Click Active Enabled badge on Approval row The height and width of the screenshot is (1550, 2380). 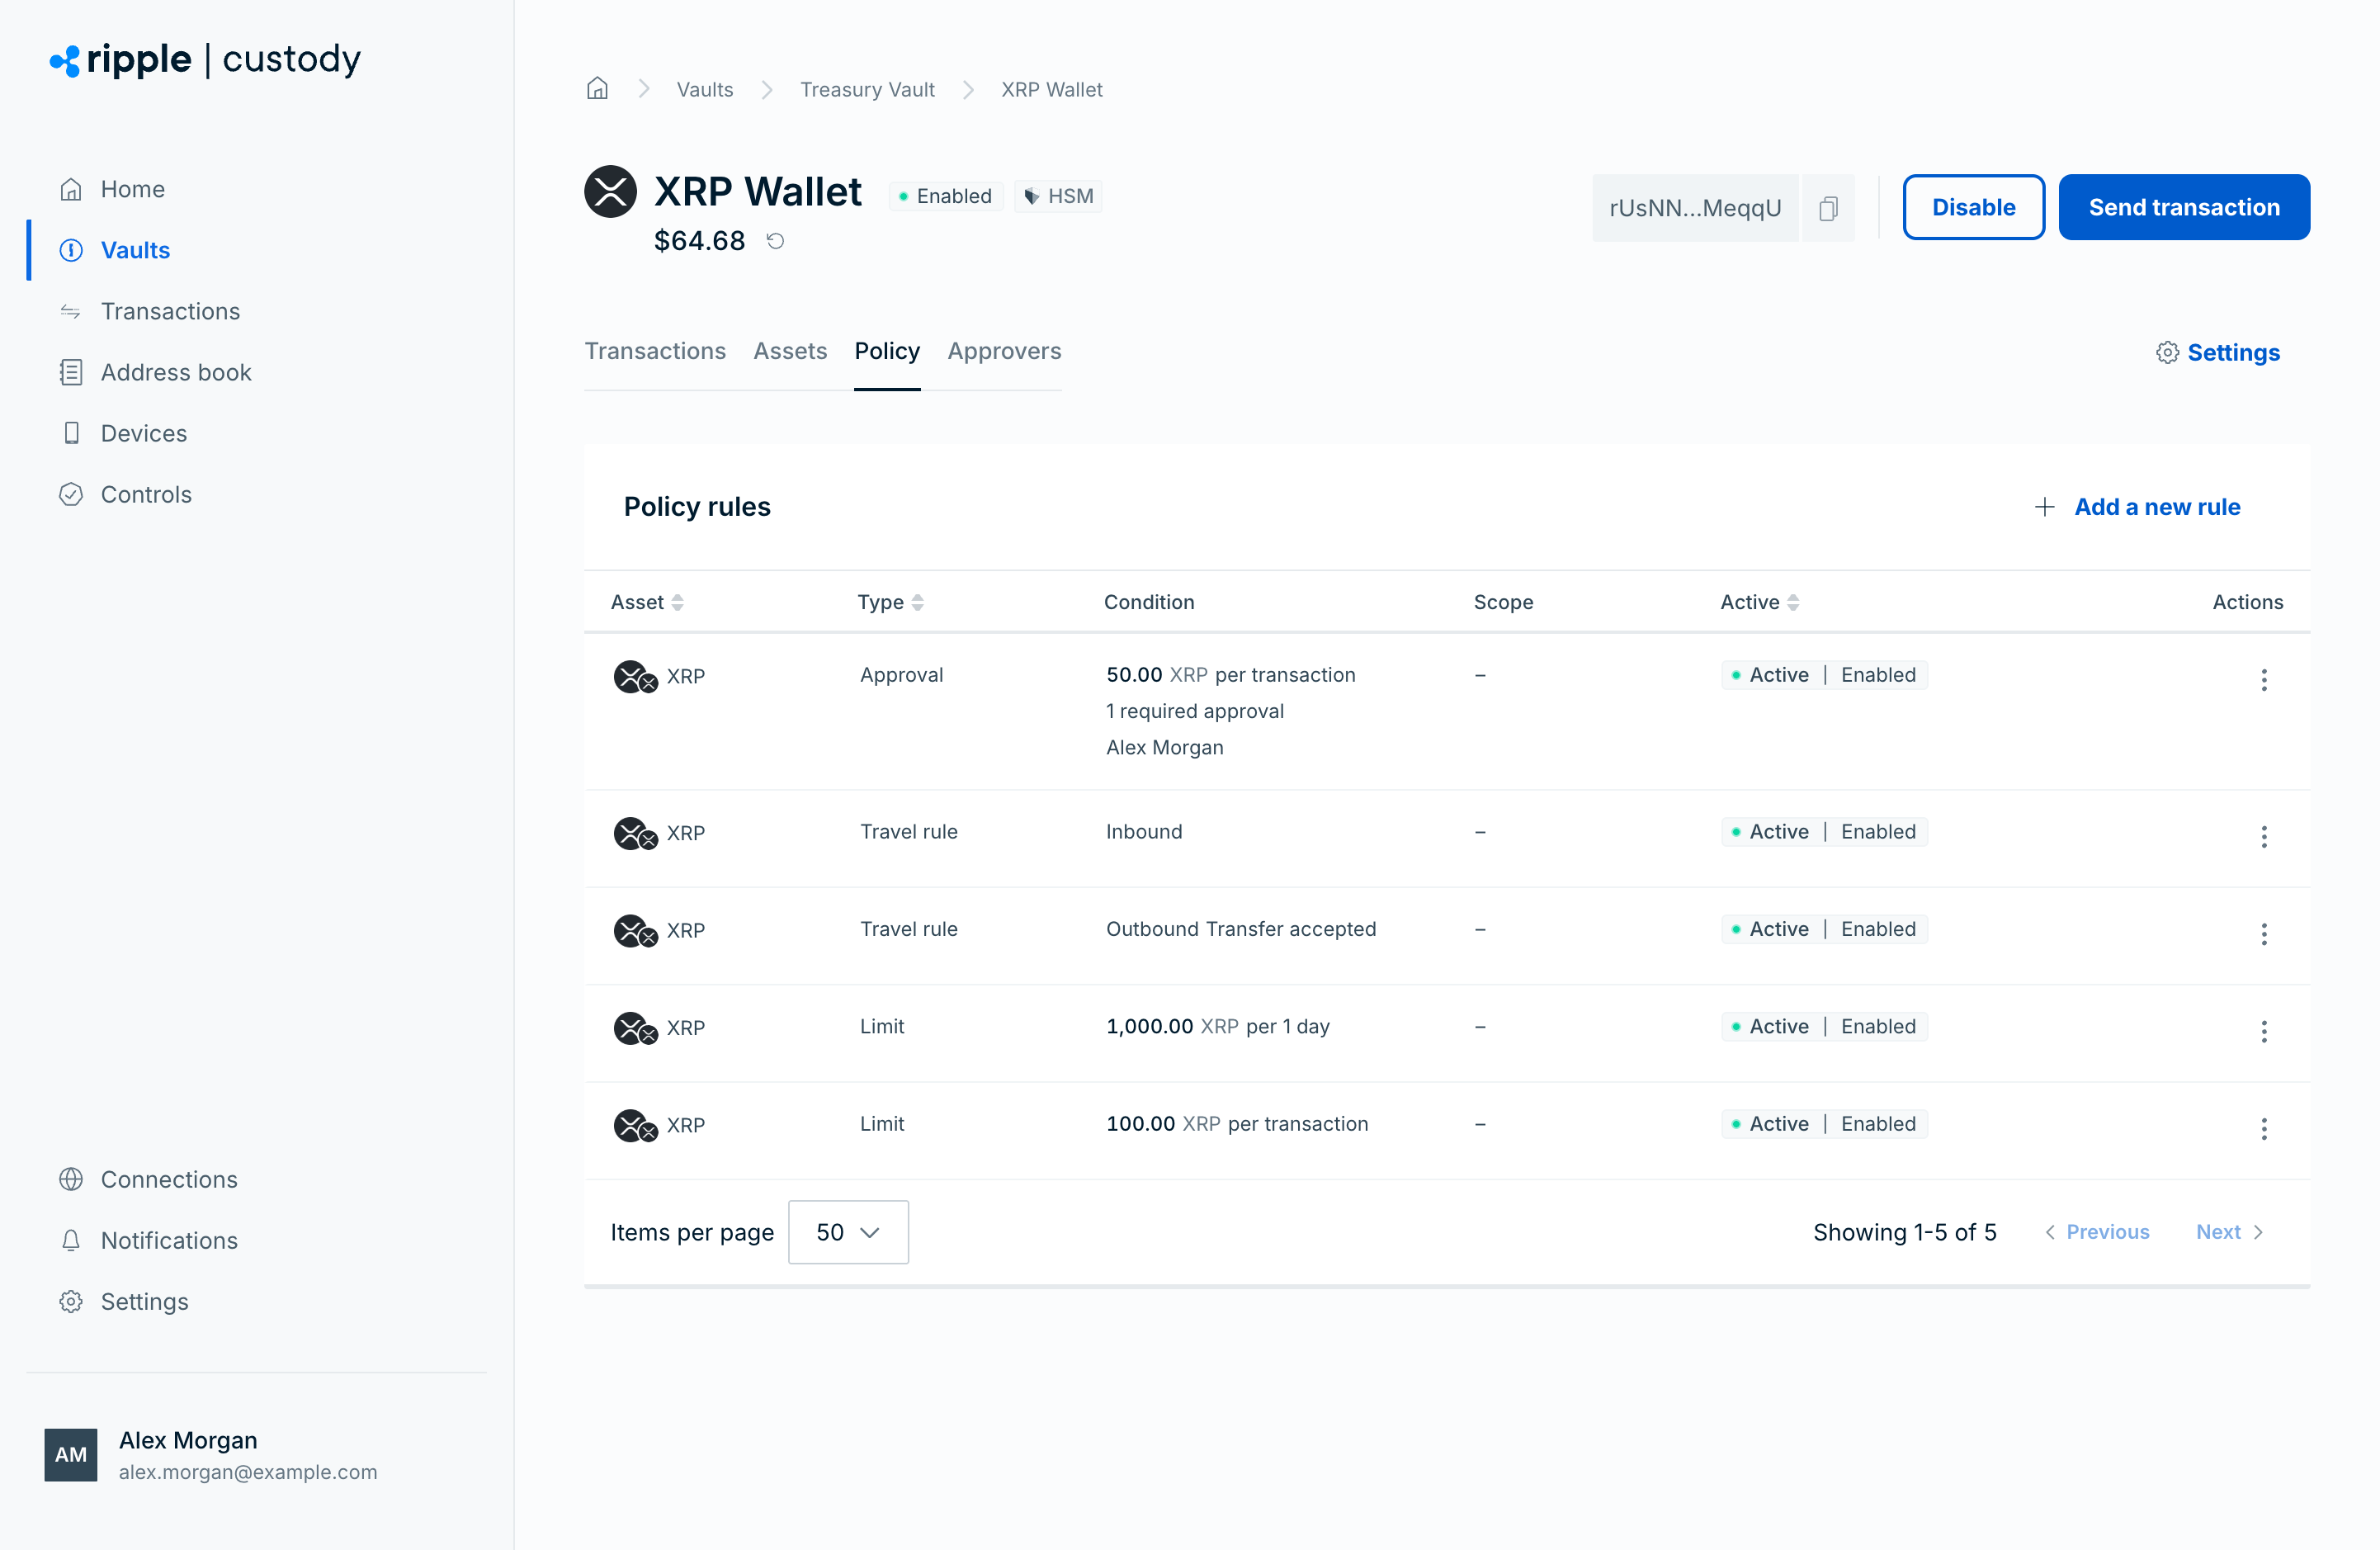(x=1824, y=675)
